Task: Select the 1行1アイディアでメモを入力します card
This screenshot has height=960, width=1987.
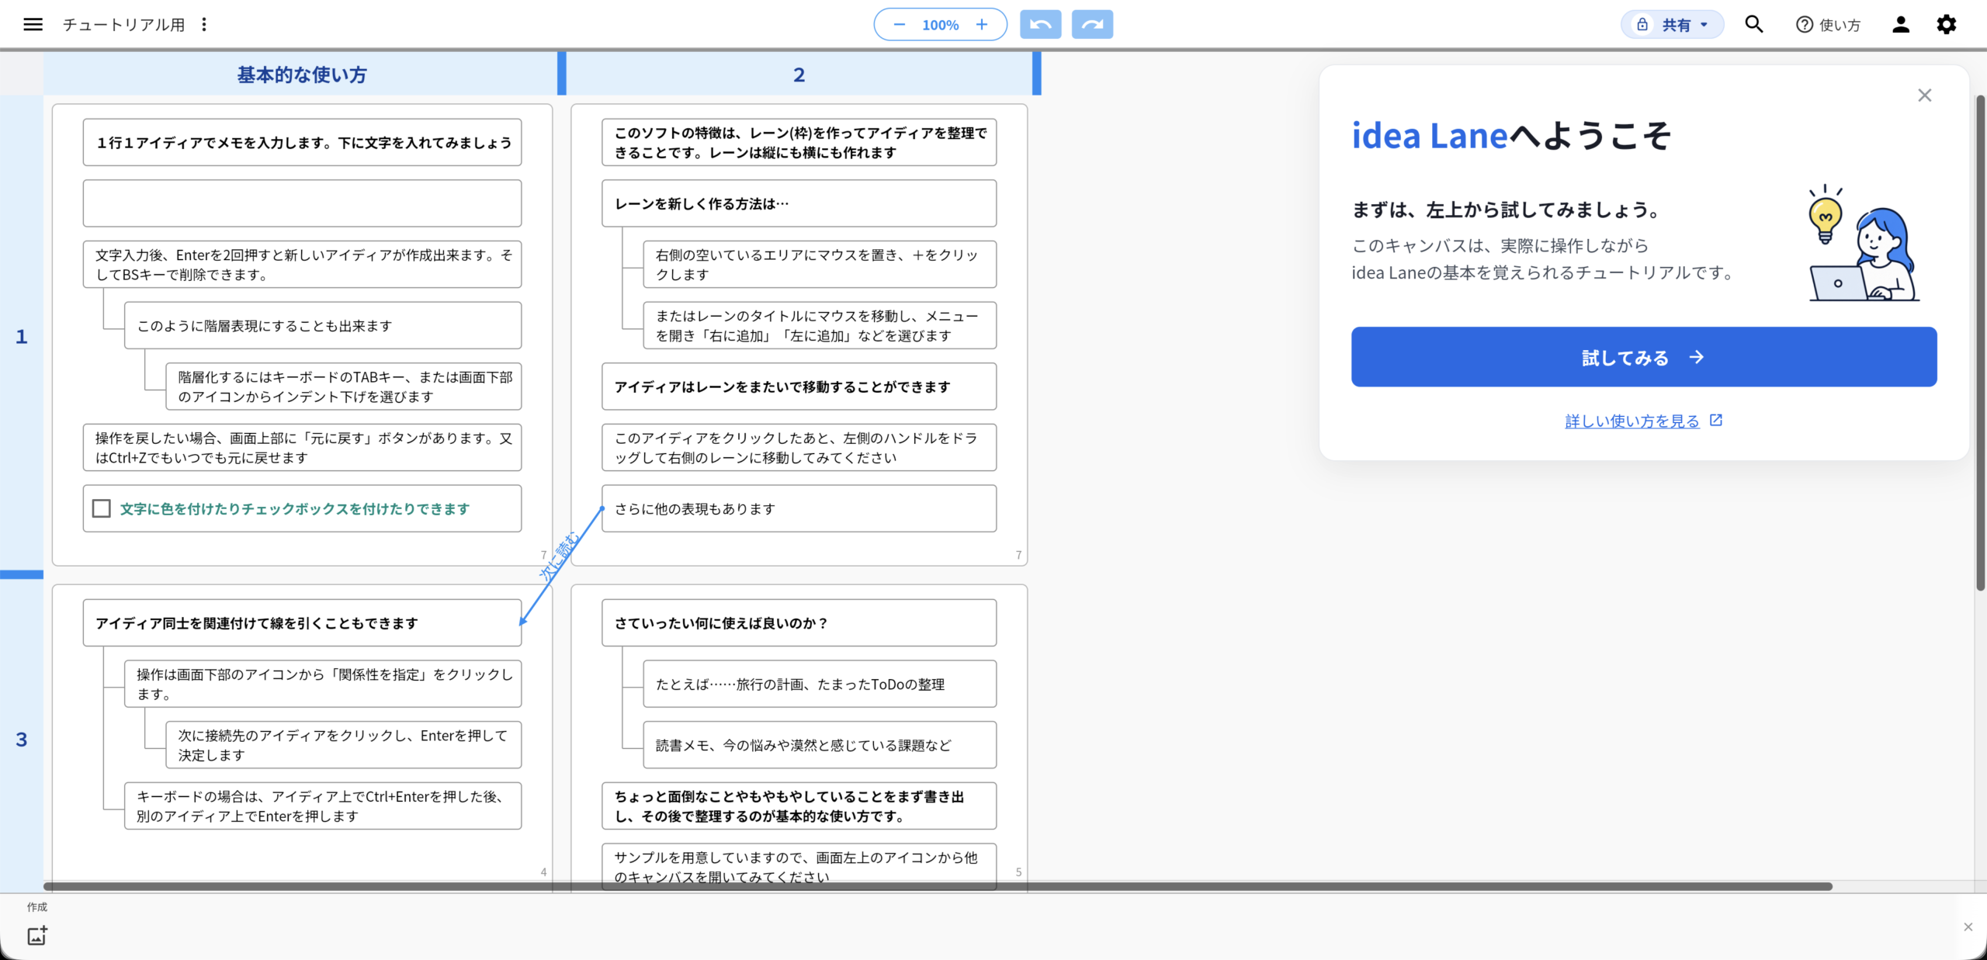Action: (302, 142)
